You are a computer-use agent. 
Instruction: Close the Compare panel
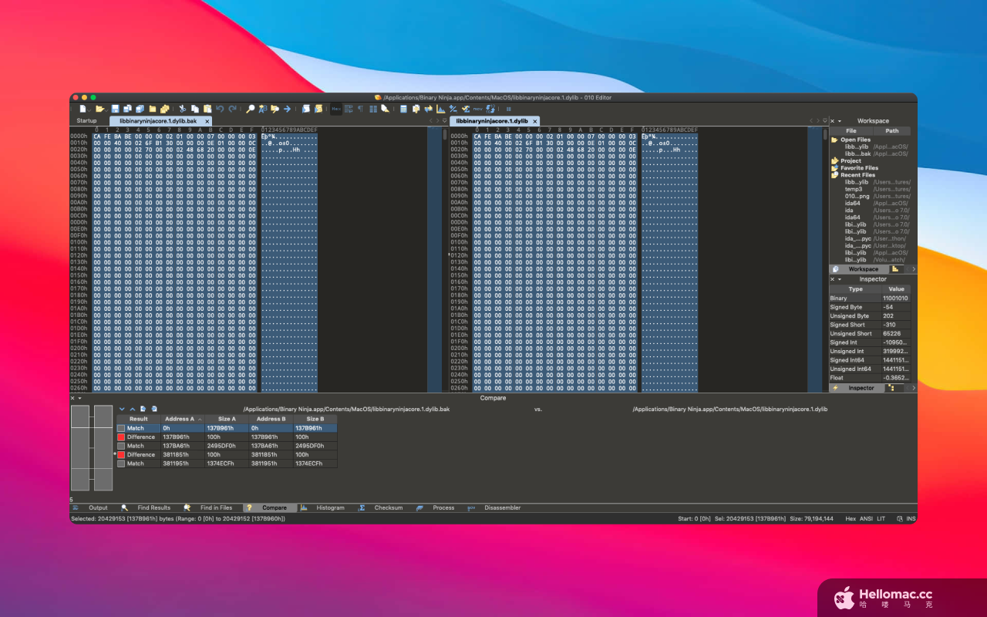point(72,398)
